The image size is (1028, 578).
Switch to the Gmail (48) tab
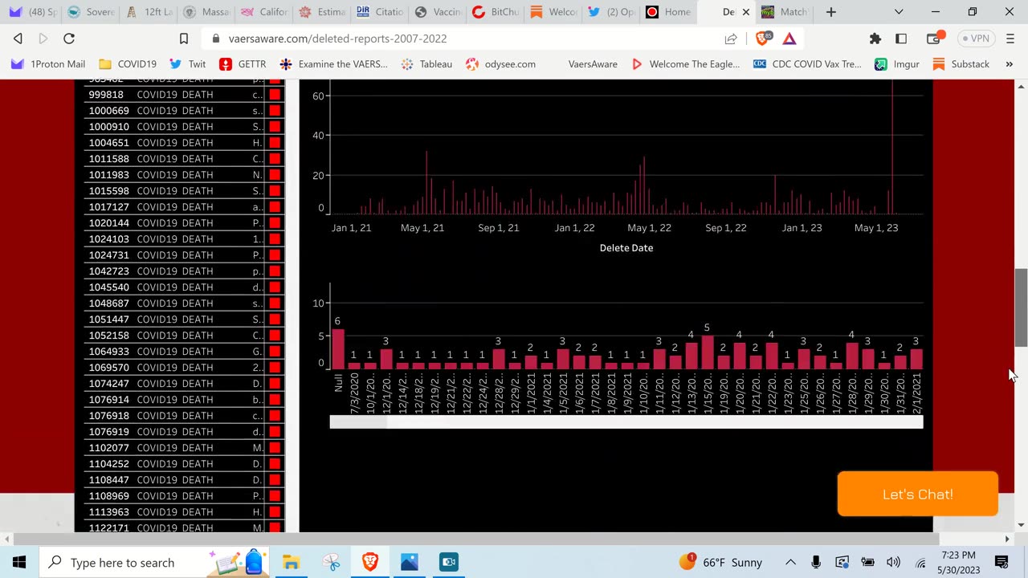coord(32,12)
